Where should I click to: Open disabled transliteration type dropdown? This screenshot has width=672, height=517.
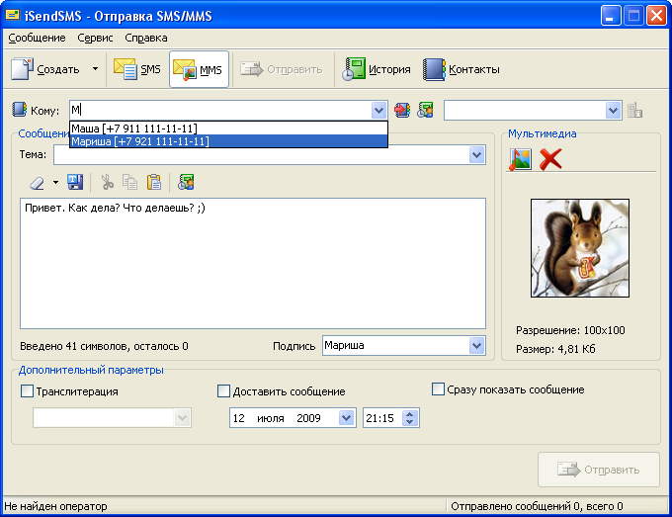click(182, 418)
